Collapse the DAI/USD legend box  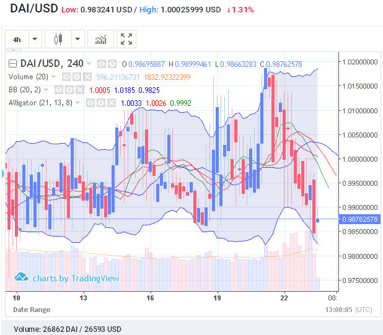click(x=12, y=64)
